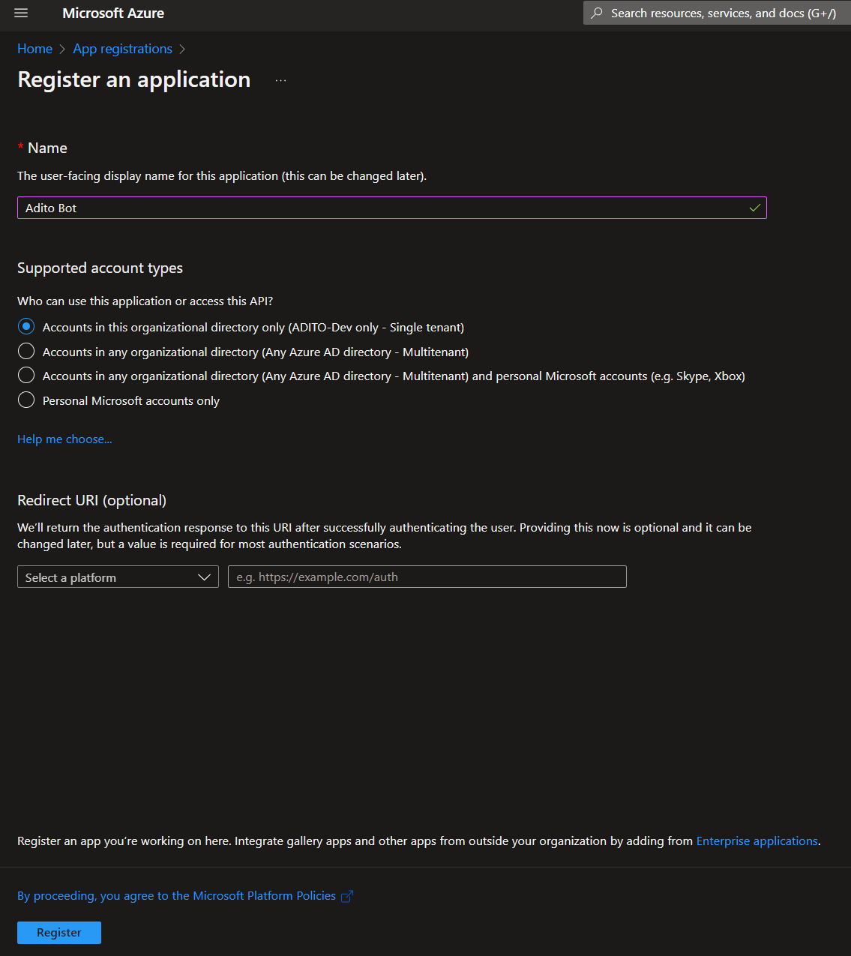This screenshot has width=851, height=956.
Task: Open the Select a platform dropdown
Action: [x=118, y=577]
